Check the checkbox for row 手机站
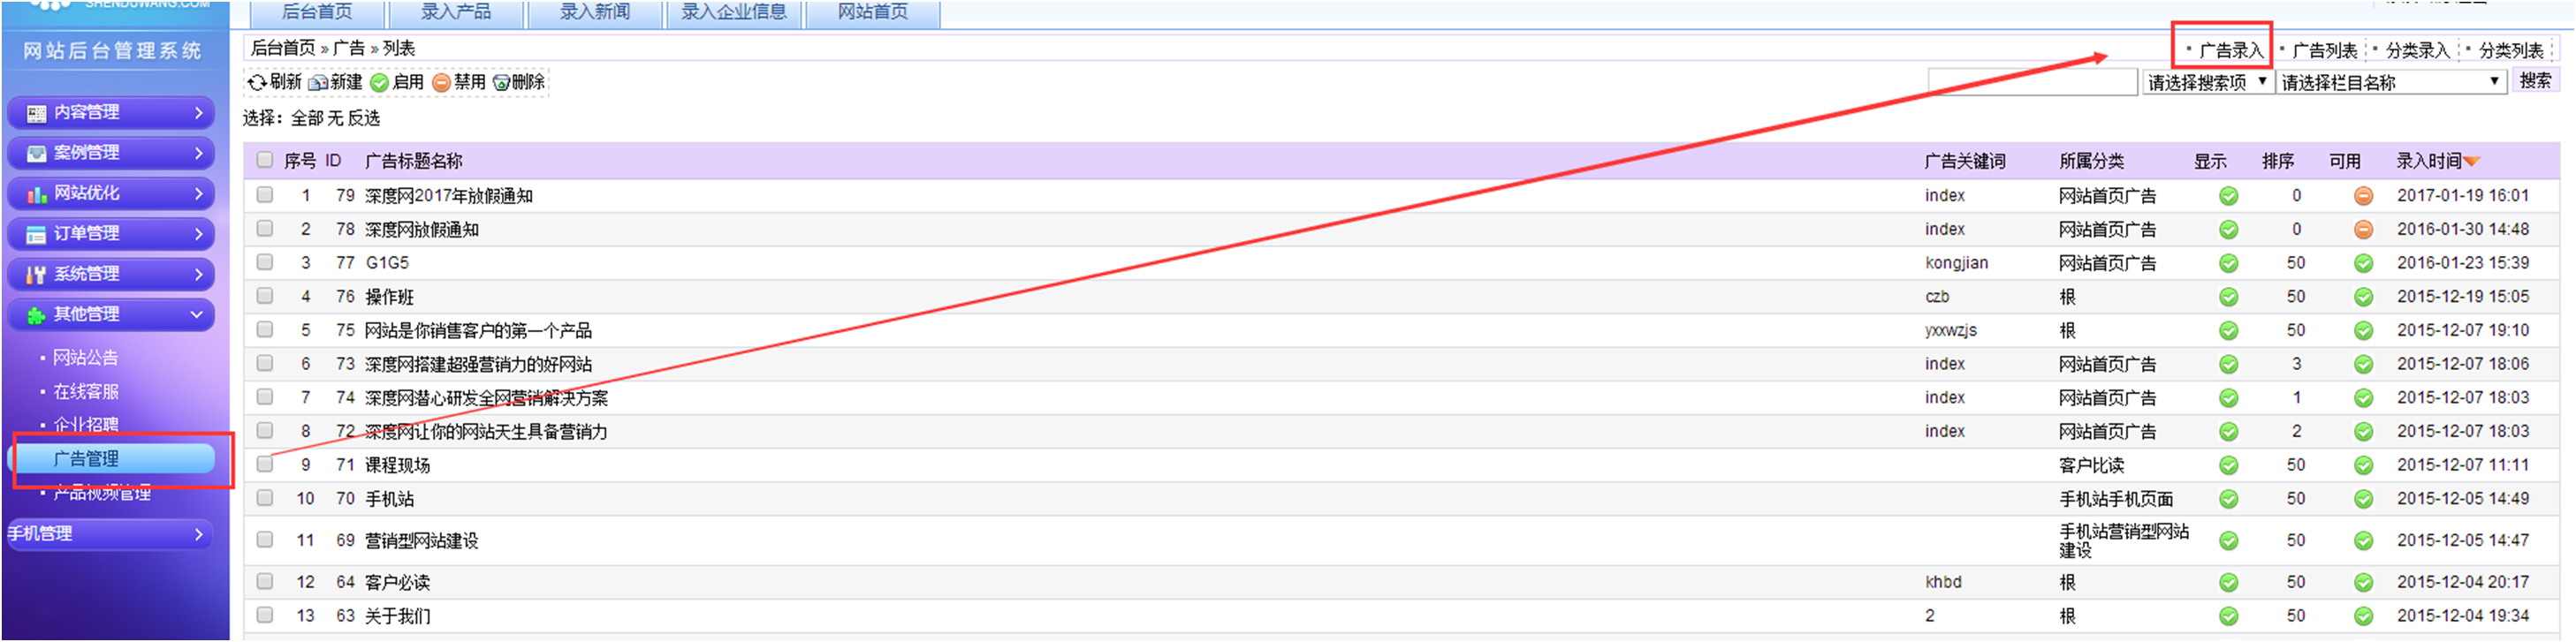The image size is (2576, 642). [265, 498]
